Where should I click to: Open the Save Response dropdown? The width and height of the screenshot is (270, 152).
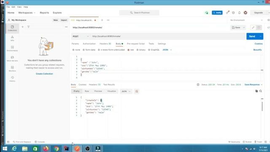click(x=253, y=84)
